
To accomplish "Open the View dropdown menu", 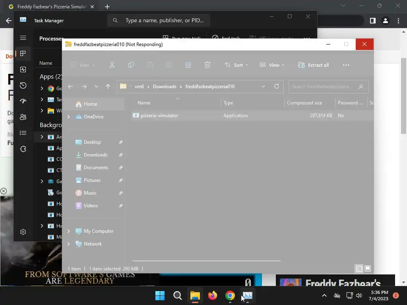I will [x=272, y=65].
